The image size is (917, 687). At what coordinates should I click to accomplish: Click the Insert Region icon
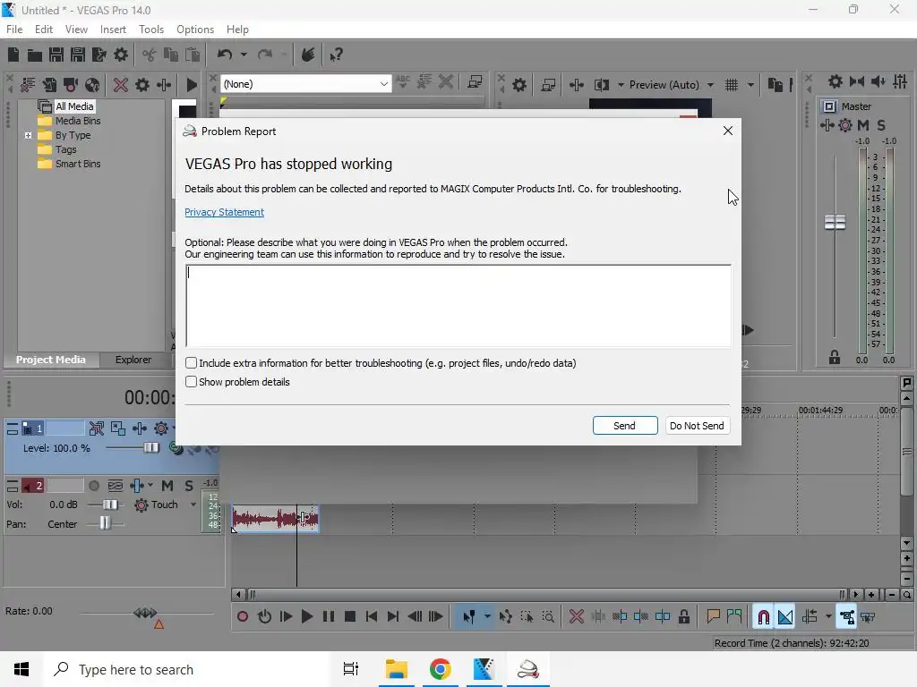pyautogui.click(x=734, y=616)
